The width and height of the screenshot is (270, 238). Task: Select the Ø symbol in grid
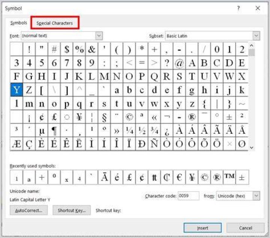click(242, 144)
